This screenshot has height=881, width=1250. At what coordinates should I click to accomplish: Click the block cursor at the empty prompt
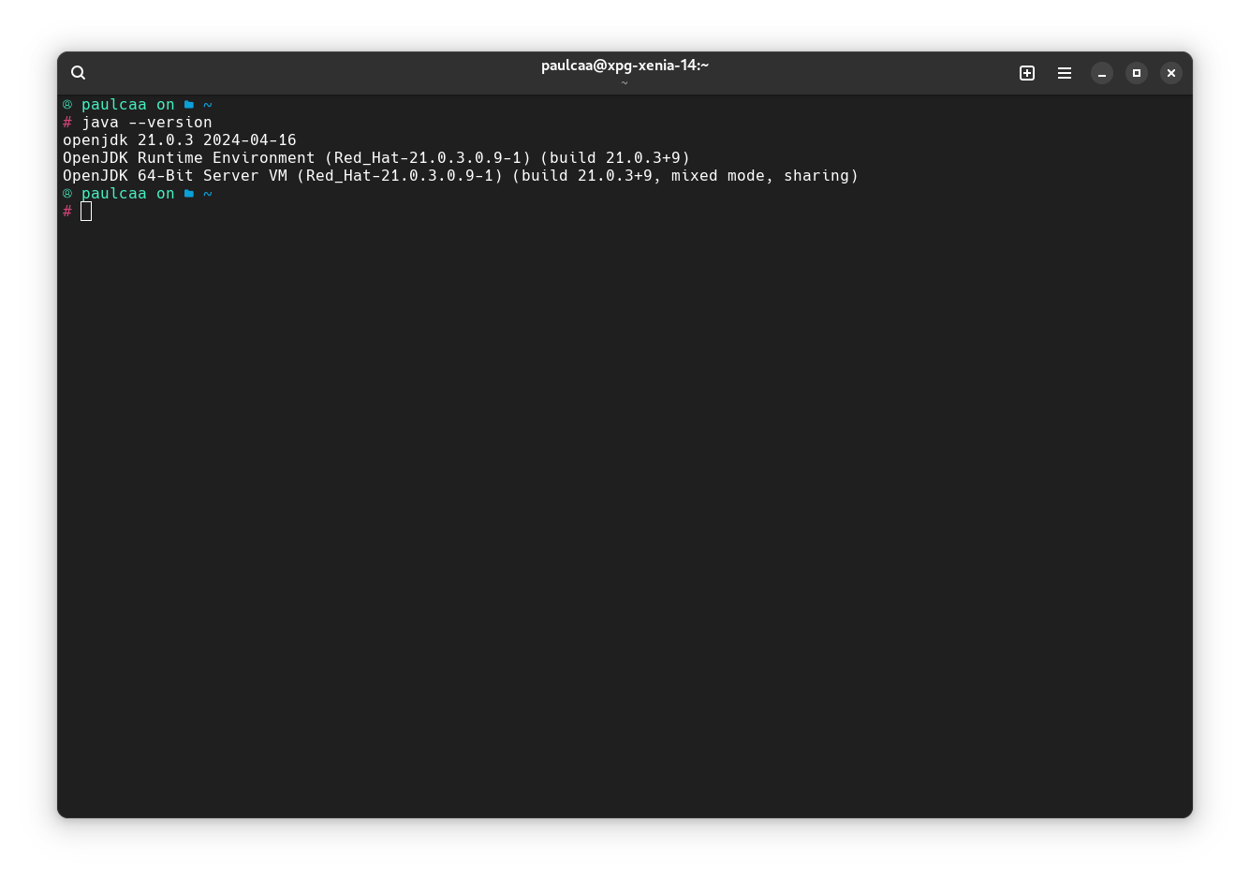86,212
